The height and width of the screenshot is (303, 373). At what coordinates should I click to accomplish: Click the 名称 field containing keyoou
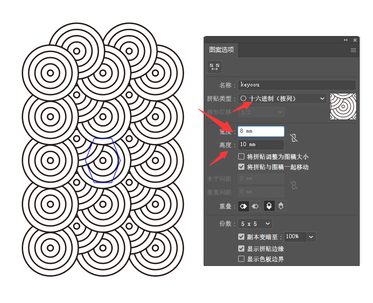[297, 85]
